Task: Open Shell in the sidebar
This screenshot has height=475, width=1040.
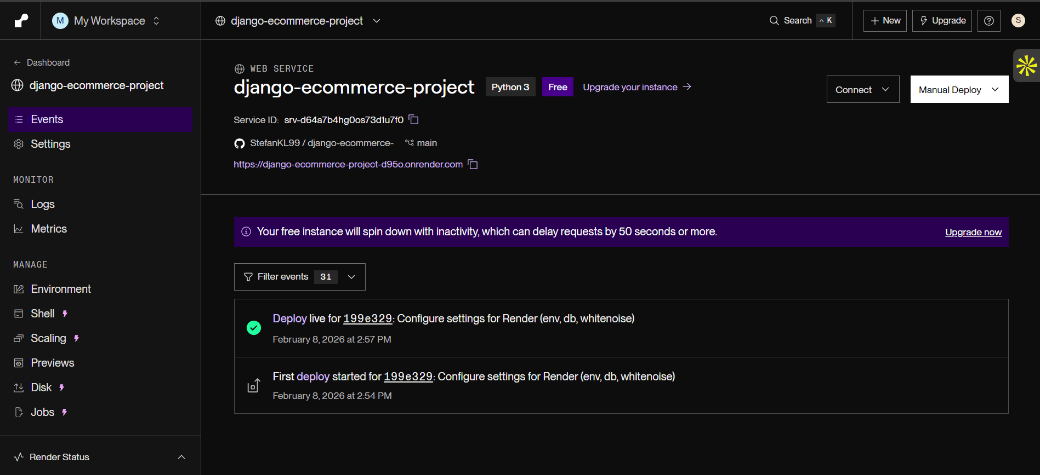Action: coord(100,314)
